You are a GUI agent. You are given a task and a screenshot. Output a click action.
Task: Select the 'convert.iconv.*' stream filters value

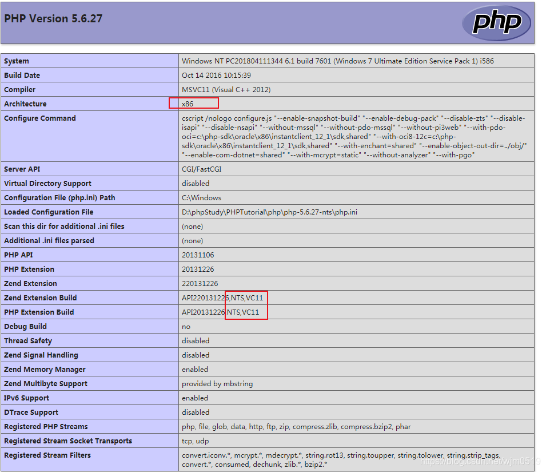[341, 460]
